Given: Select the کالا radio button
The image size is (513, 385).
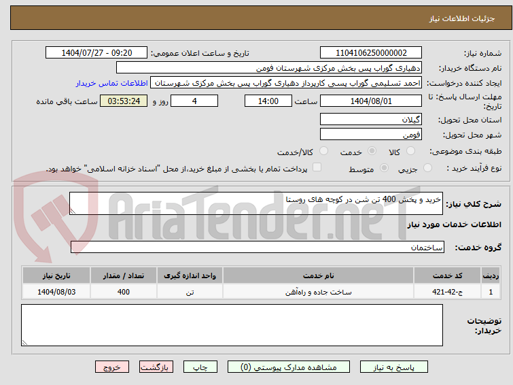Looking at the screenshot, I should tap(410, 151).
